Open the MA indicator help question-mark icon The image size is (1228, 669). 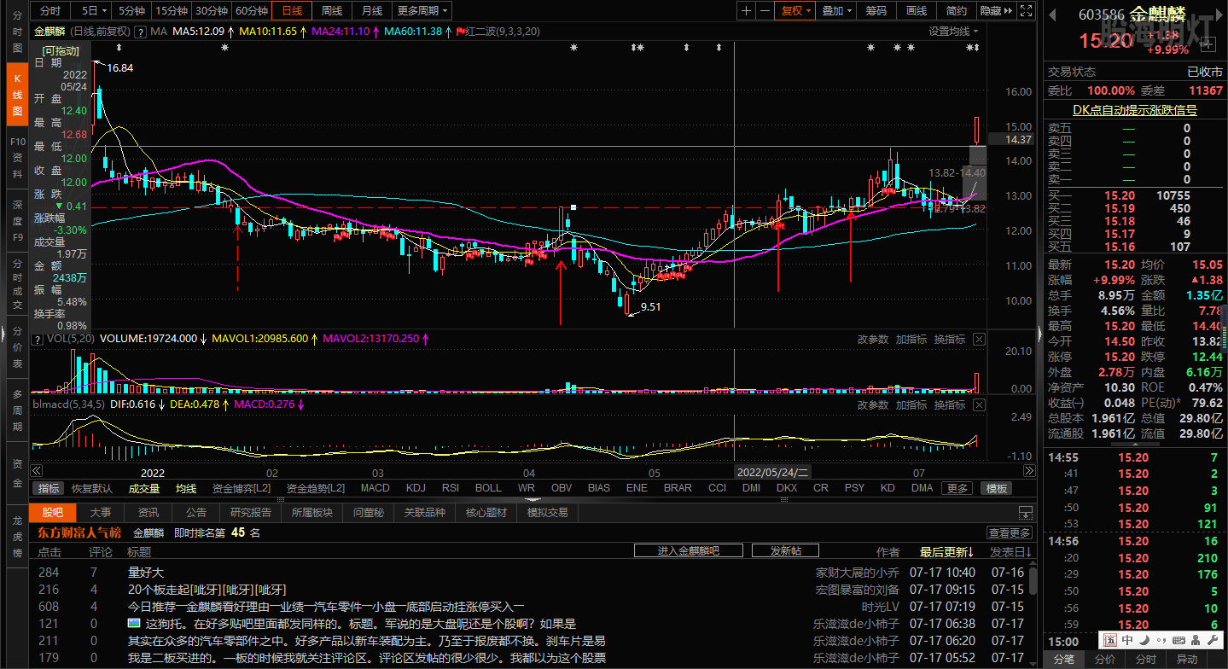[140, 31]
